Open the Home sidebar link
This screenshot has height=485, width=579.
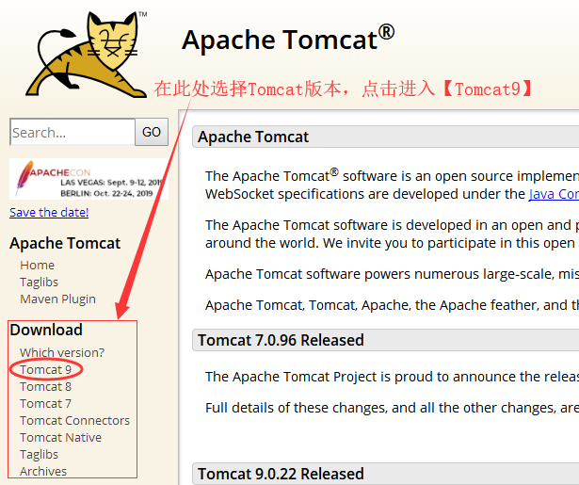pos(38,266)
